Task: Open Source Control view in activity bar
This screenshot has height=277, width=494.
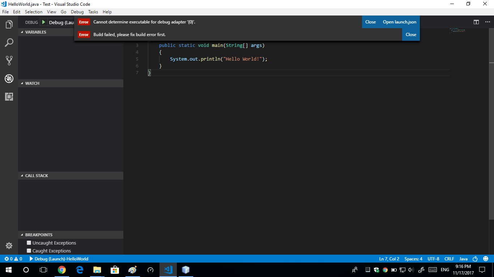Action: point(9,61)
